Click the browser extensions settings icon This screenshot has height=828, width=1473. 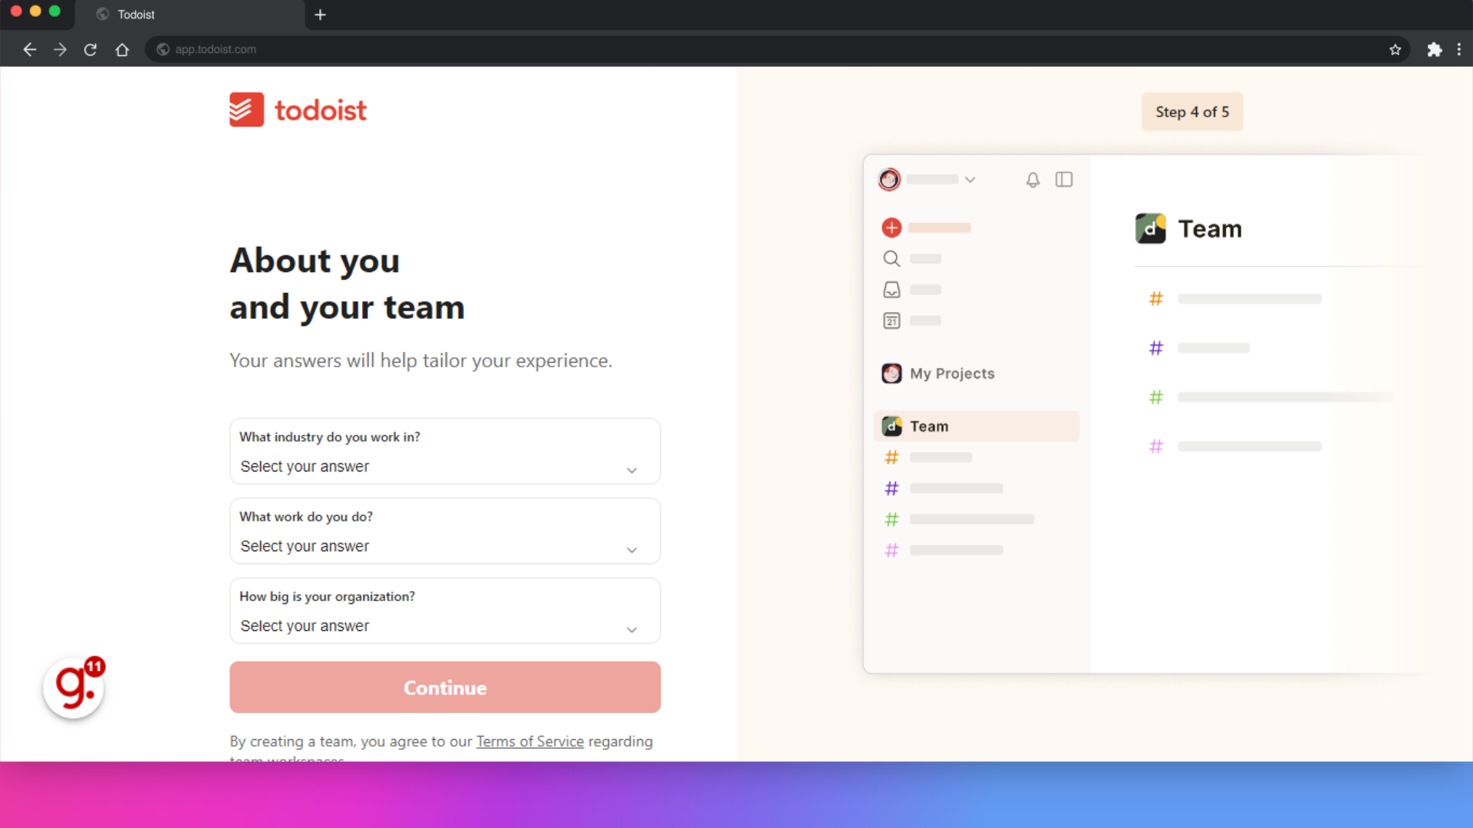click(1435, 48)
